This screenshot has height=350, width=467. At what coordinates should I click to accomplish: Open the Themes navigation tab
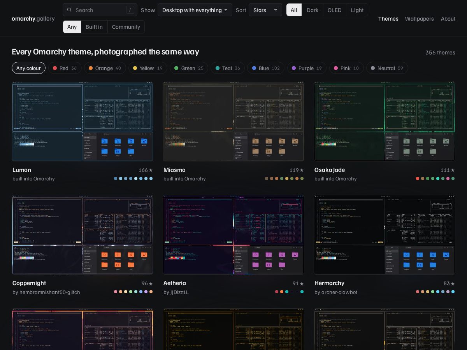pos(388,19)
